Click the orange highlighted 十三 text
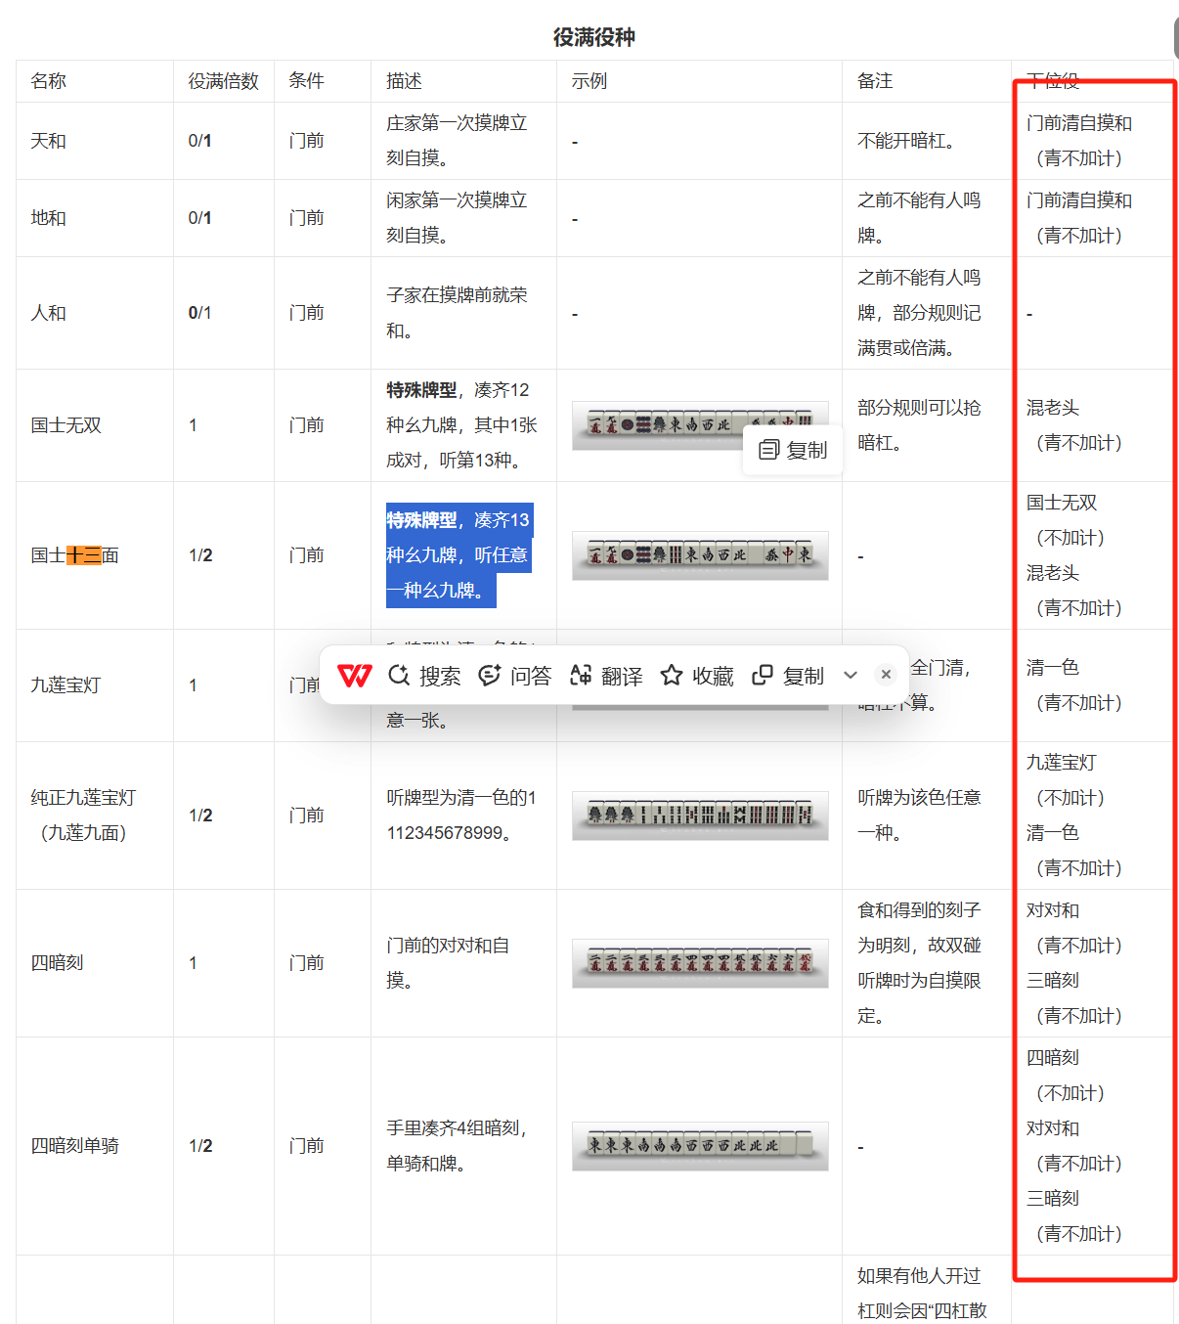 84,555
